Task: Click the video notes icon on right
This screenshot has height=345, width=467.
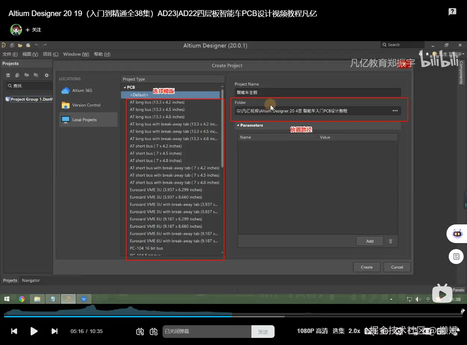Action: coord(456,256)
